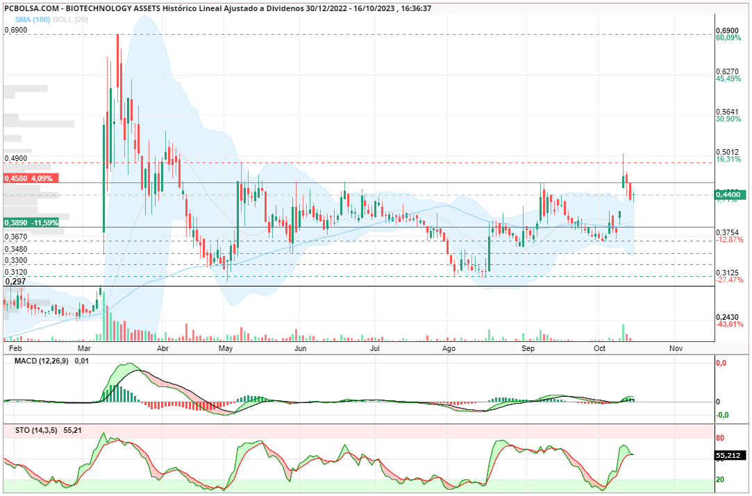Click the 55,21 stochastic value text
752x496 pixels.
[72, 430]
